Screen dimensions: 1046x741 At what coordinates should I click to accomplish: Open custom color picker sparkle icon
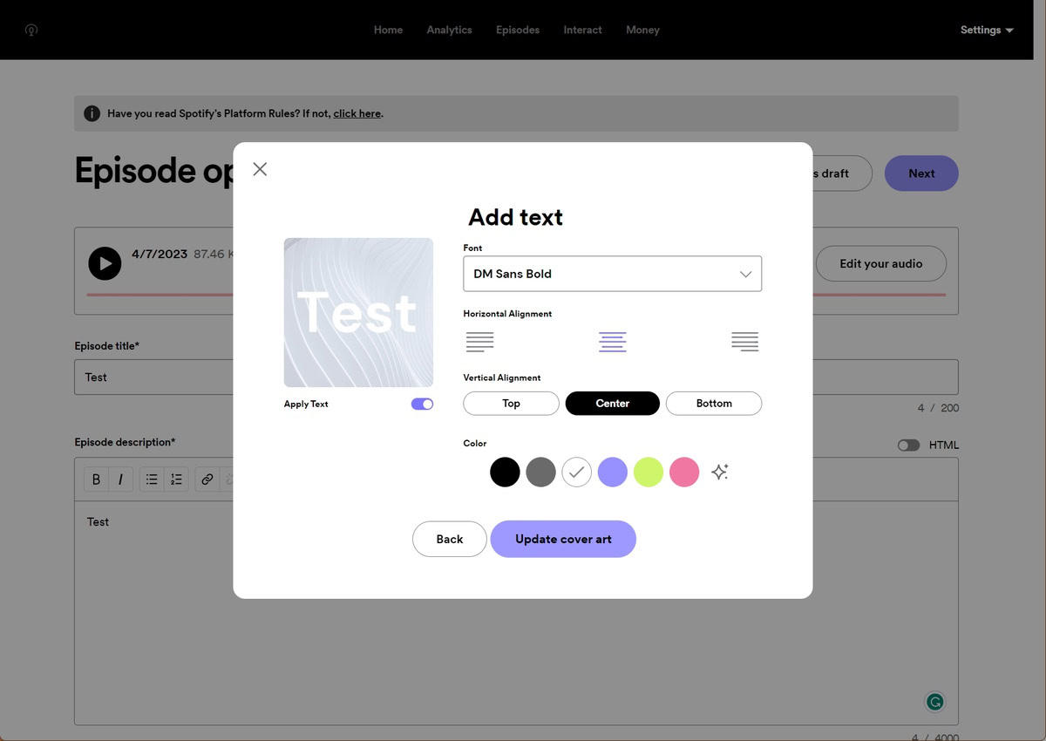click(719, 472)
